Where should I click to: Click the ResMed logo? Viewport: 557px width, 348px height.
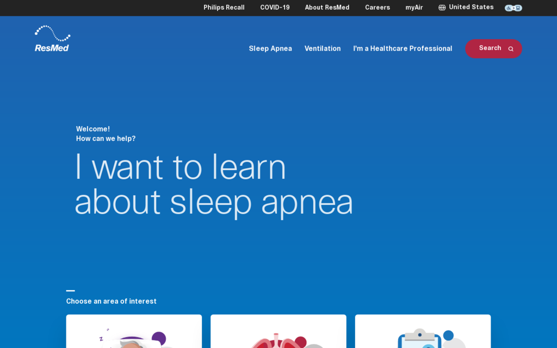[x=52, y=39]
